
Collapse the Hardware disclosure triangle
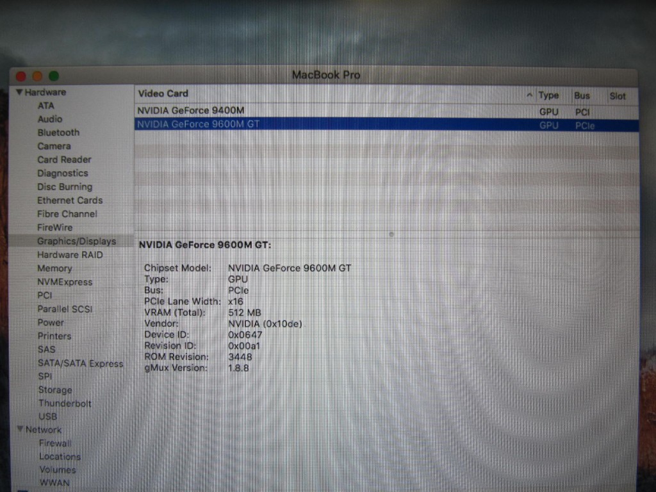[19, 92]
